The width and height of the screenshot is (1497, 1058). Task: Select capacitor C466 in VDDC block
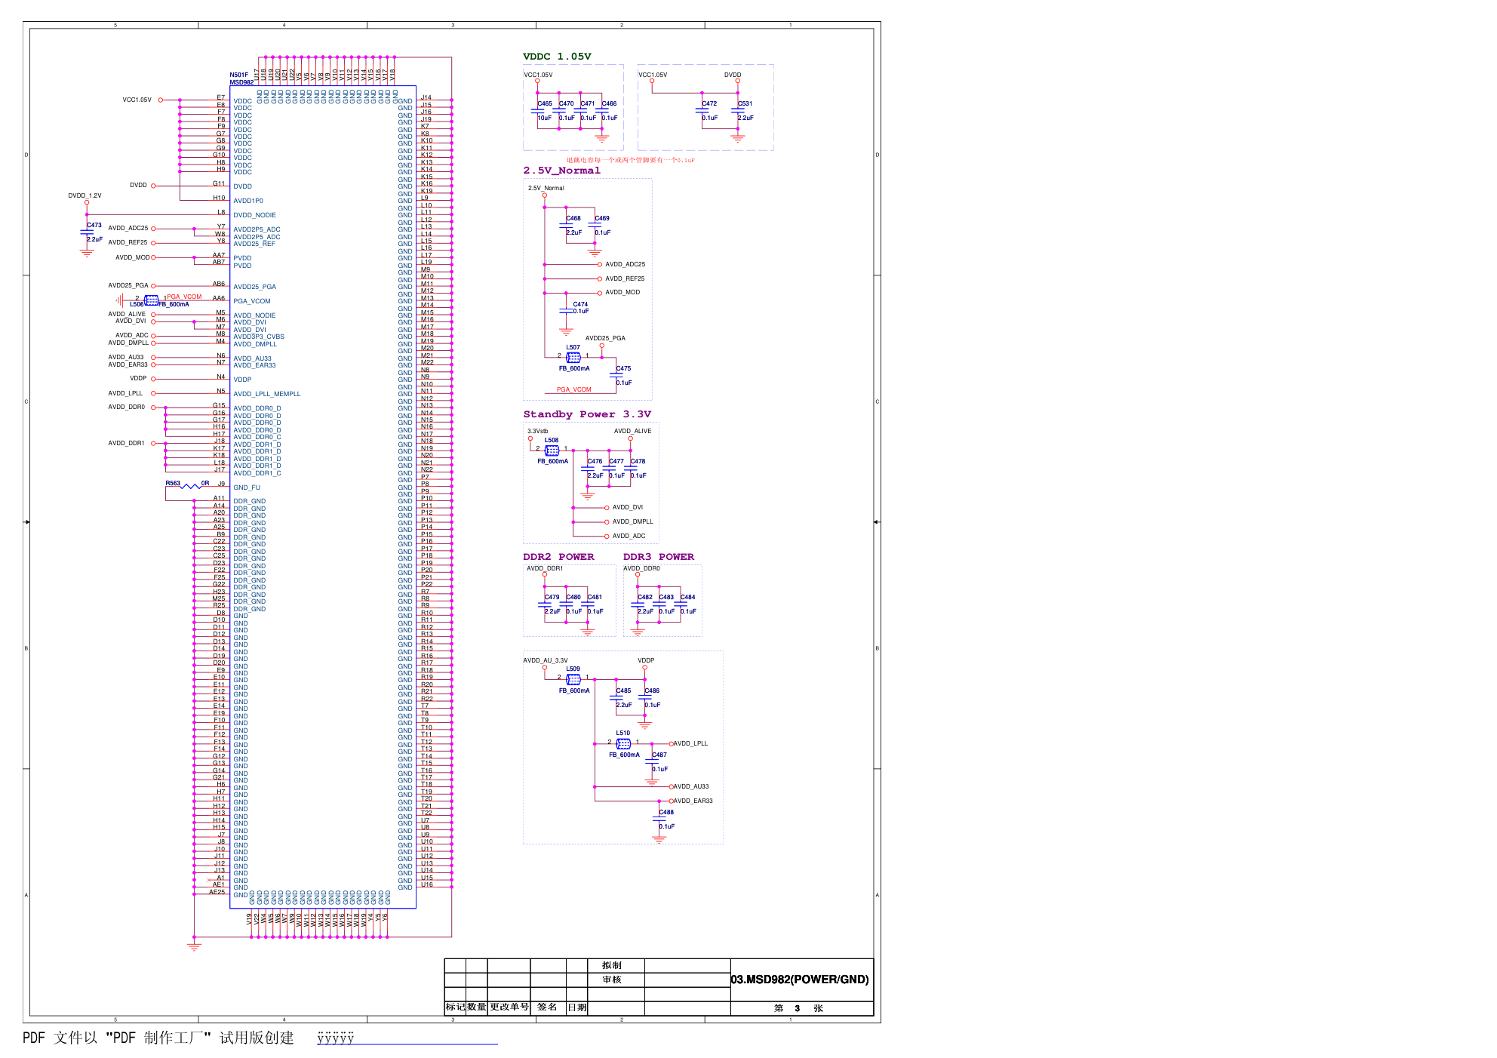tap(602, 111)
